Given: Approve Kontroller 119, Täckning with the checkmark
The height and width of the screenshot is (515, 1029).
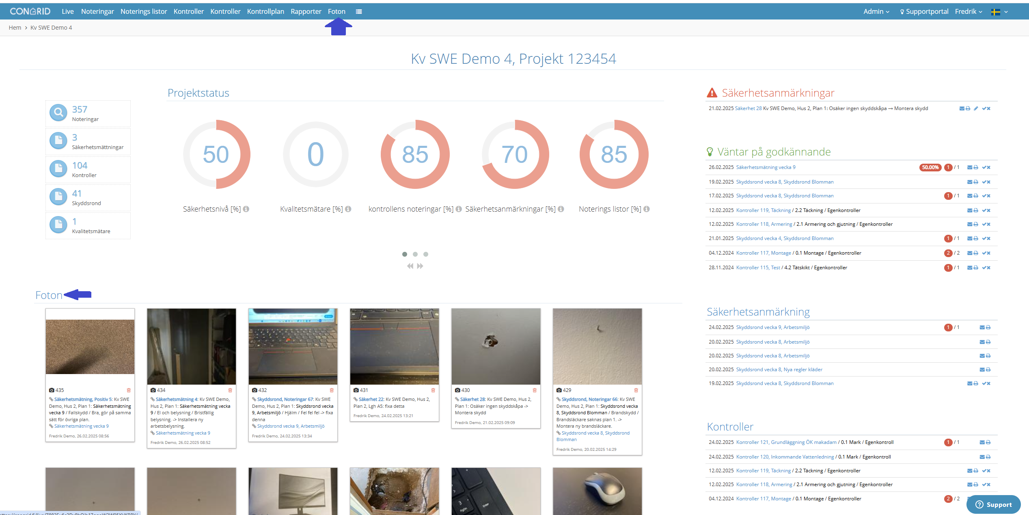Looking at the screenshot, I should tap(984, 210).
